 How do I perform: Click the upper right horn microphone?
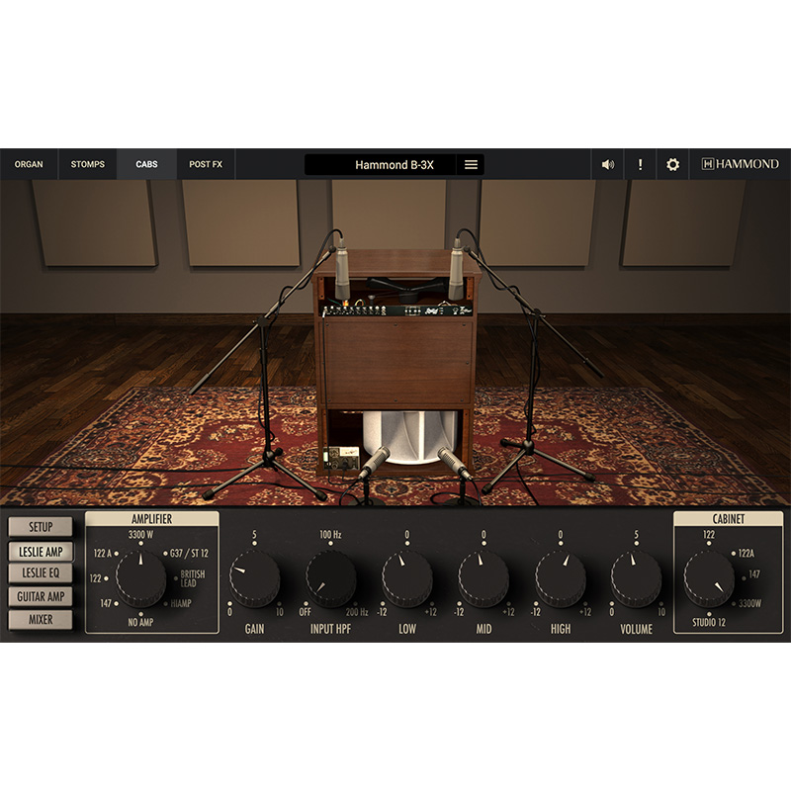pos(456,268)
